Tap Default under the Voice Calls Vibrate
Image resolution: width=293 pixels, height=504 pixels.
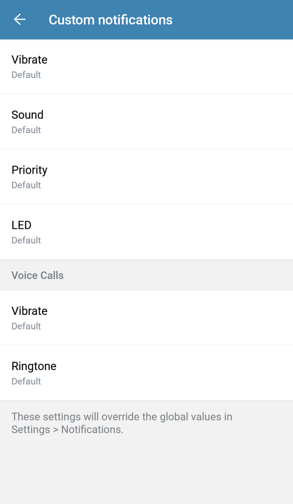[26, 326]
